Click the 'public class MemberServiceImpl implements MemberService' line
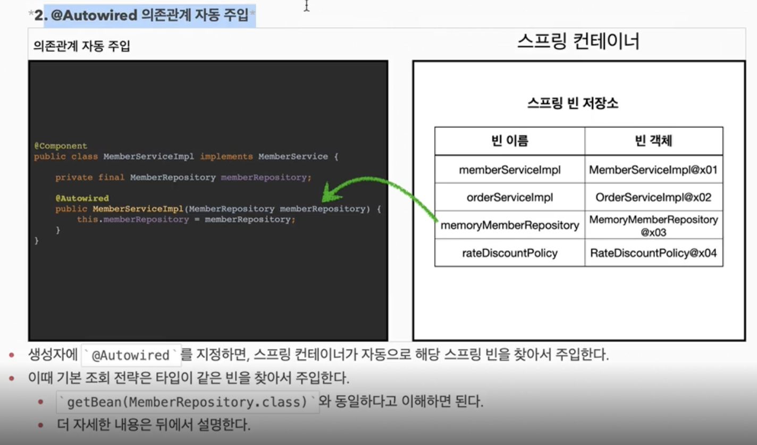The height and width of the screenshot is (445, 757). [186, 157]
